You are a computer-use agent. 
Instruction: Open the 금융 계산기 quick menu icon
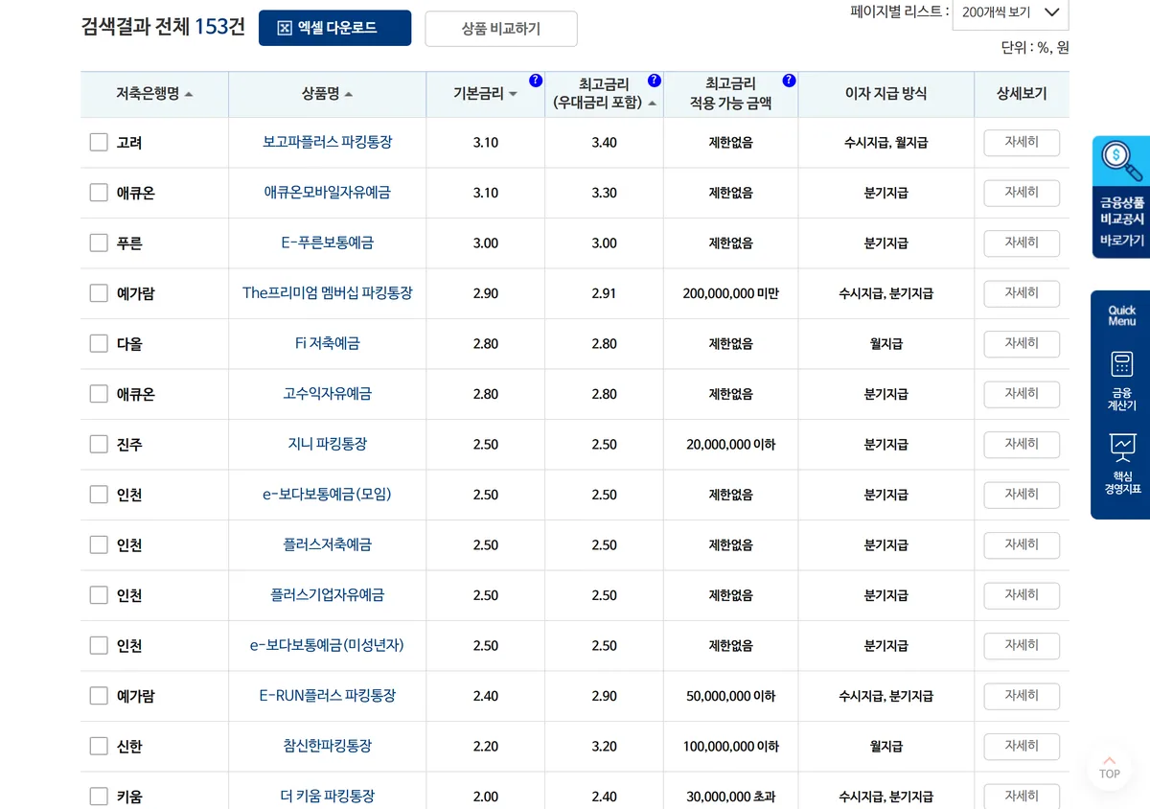[1121, 380]
